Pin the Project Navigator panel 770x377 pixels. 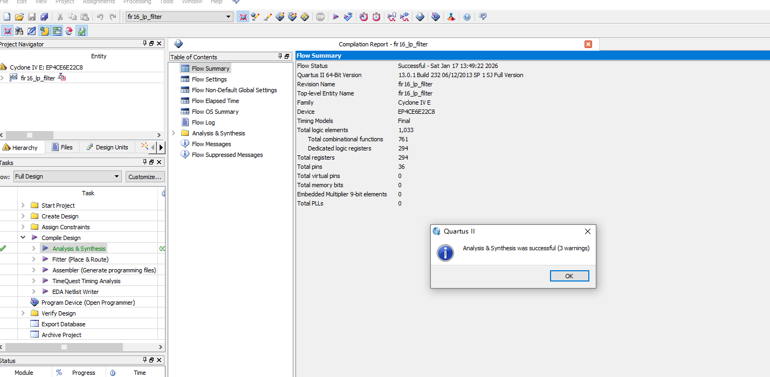[145, 44]
